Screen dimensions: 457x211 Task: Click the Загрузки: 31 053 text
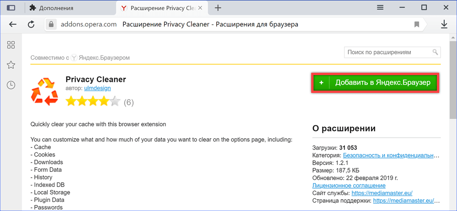click(335, 147)
